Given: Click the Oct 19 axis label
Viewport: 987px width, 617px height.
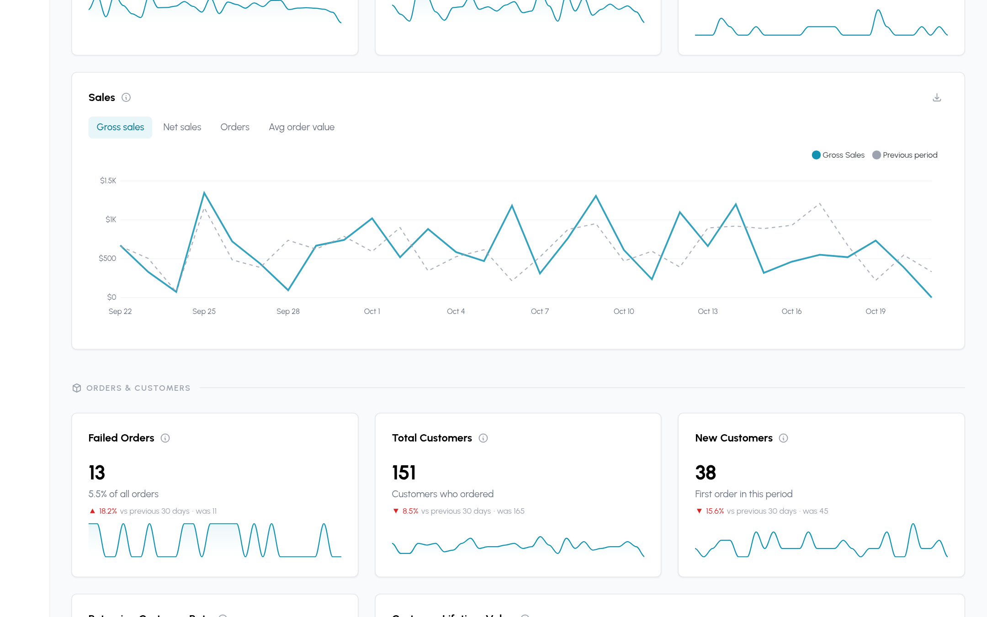Looking at the screenshot, I should click(876, 311).
